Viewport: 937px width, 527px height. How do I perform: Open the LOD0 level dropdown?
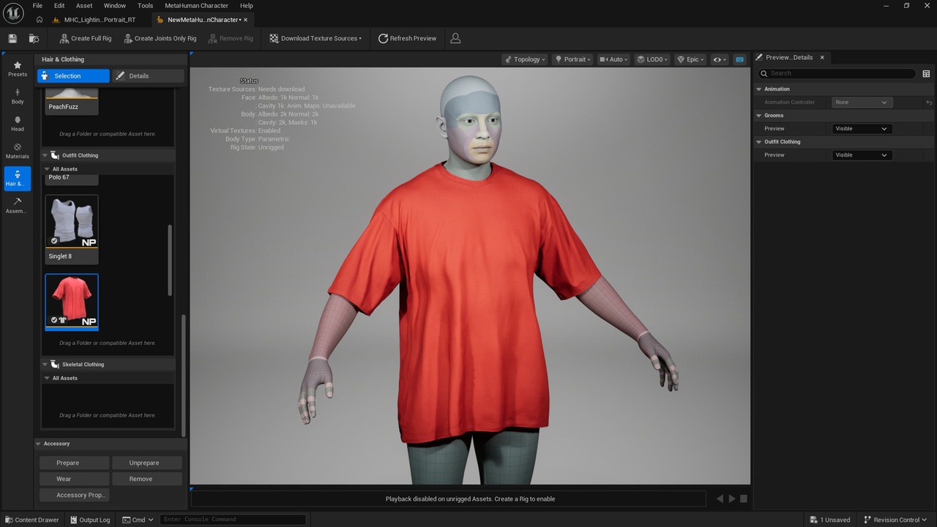(x=652, y=59)
